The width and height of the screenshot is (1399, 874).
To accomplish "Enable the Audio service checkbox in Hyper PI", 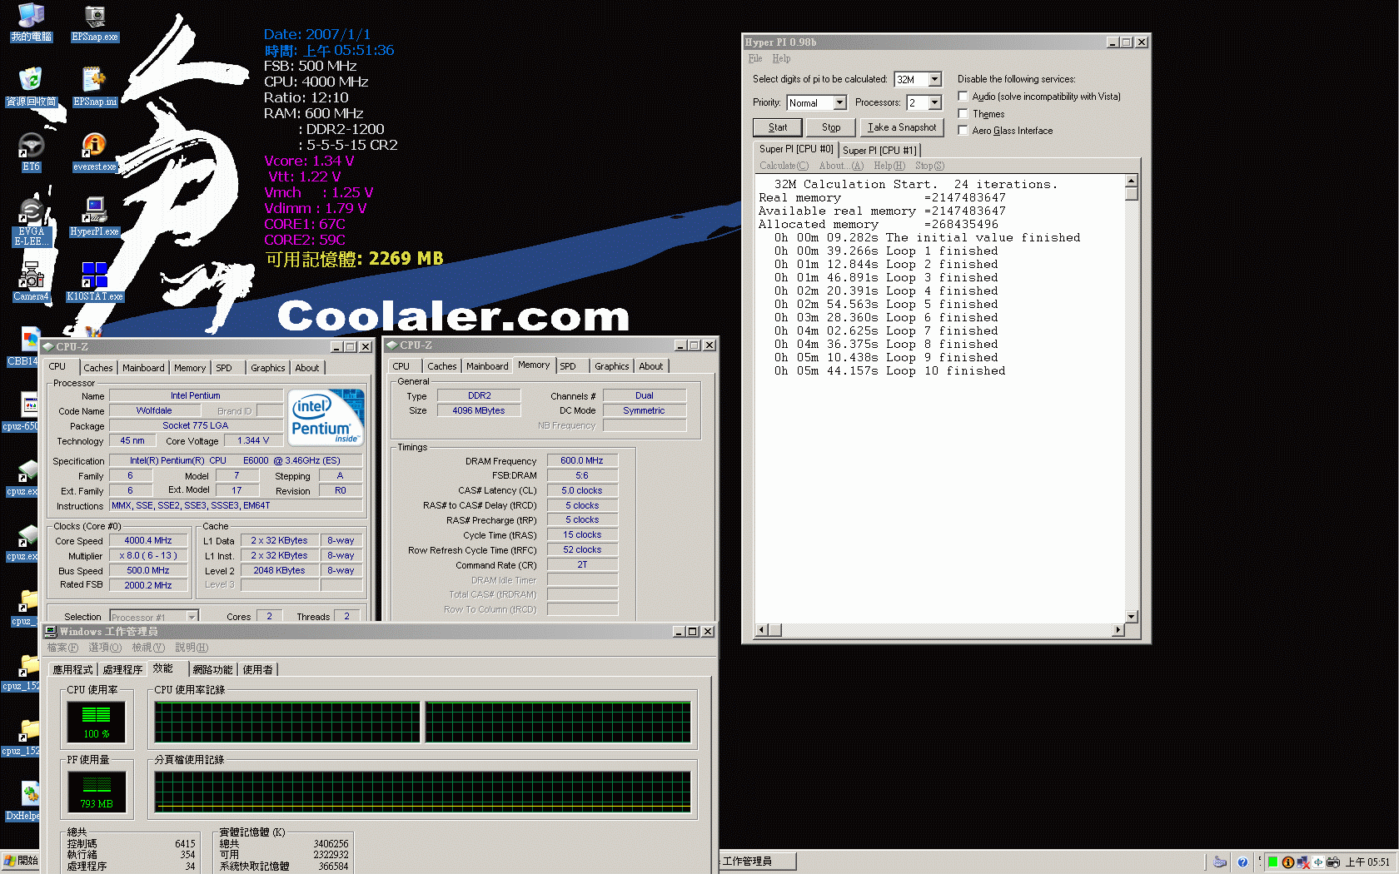I will (x=963, y=97).
